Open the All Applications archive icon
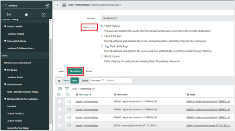This screenshot has width=235, height=131. coord(9,15)
